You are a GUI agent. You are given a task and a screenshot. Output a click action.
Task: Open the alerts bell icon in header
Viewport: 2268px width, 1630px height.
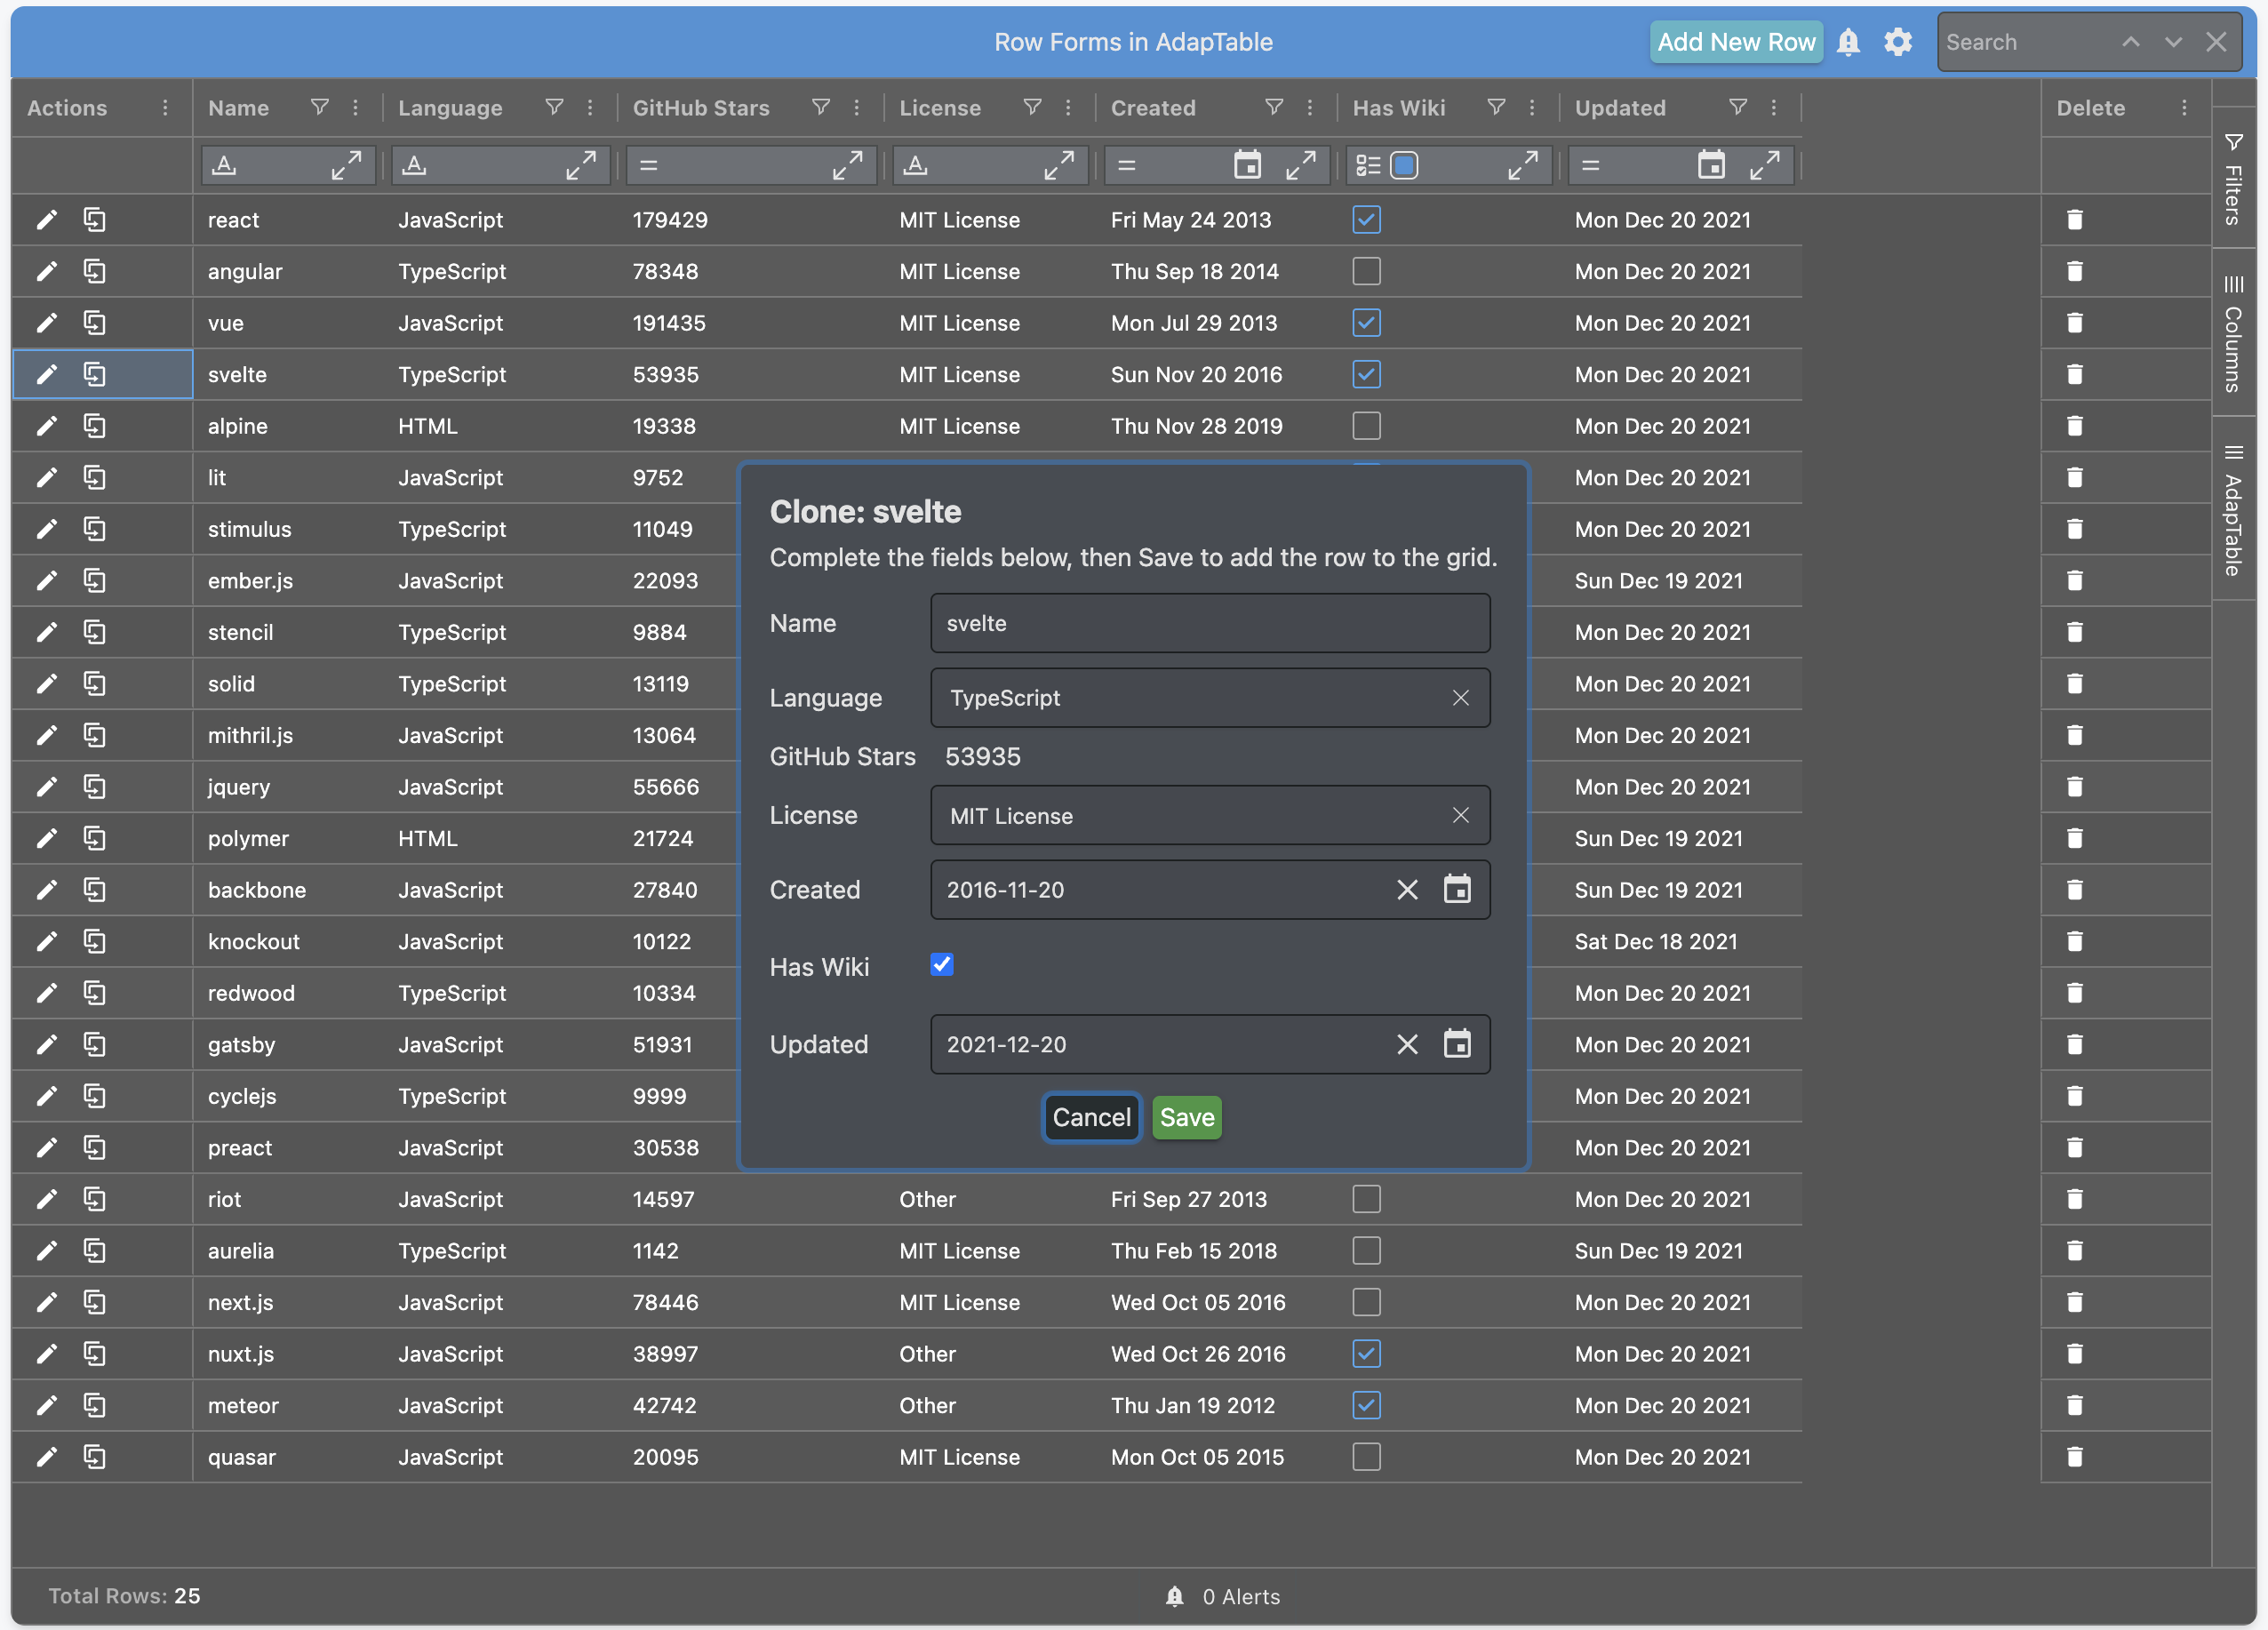pyautogui.click(x=1848, y=42)
